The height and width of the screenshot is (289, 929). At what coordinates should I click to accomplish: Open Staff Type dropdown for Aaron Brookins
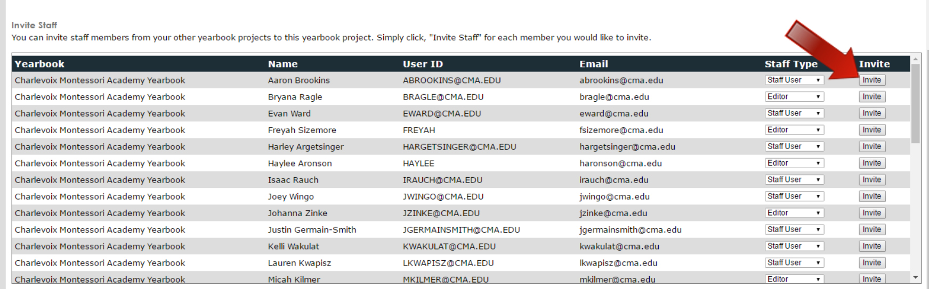[794, 80]
